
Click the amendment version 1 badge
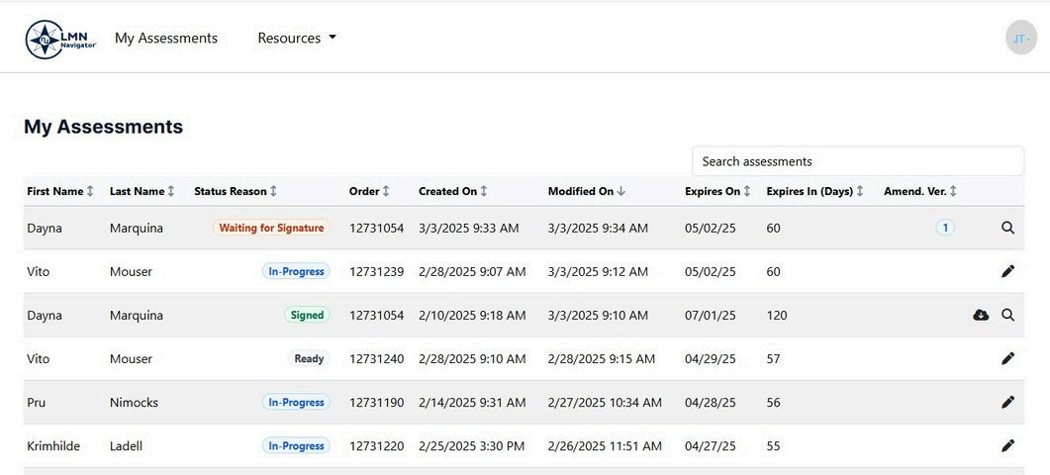945,228
